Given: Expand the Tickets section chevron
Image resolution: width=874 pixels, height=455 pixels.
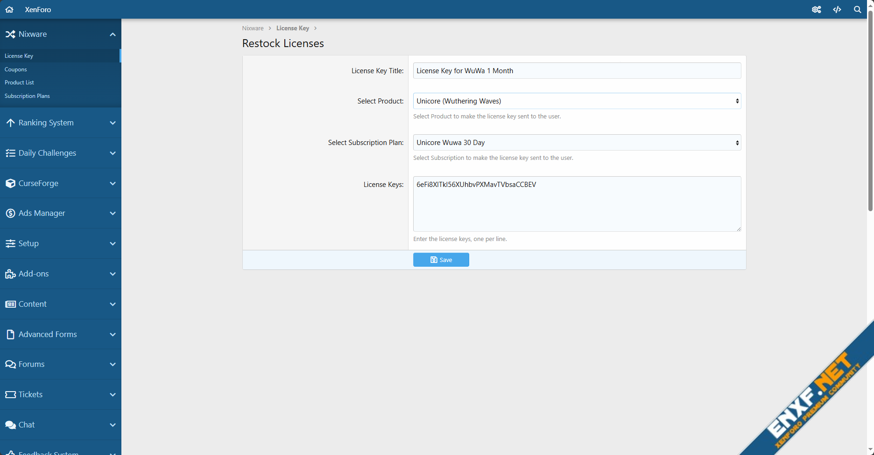Looking at the screenshot, I should coord(113,394).
